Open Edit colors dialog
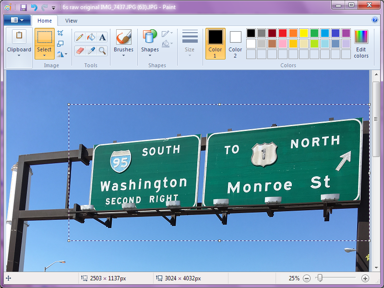The width and height of the screenshot is (384, 288). [x=361, y=44]
